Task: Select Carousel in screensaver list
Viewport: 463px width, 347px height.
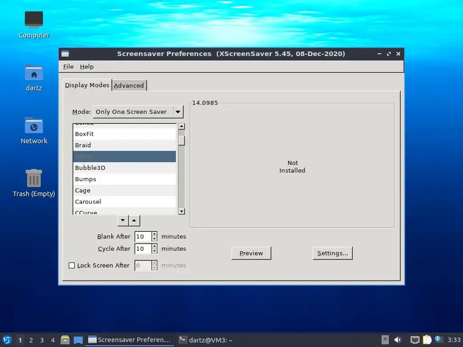Action: click(124, 202)
